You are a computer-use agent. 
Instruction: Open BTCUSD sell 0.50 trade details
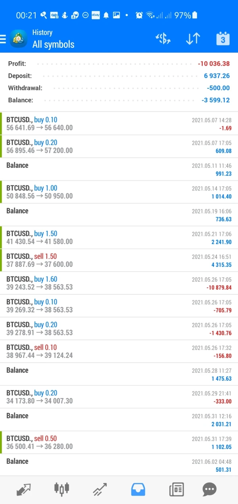pyautogui.click(x=119, y=442)
